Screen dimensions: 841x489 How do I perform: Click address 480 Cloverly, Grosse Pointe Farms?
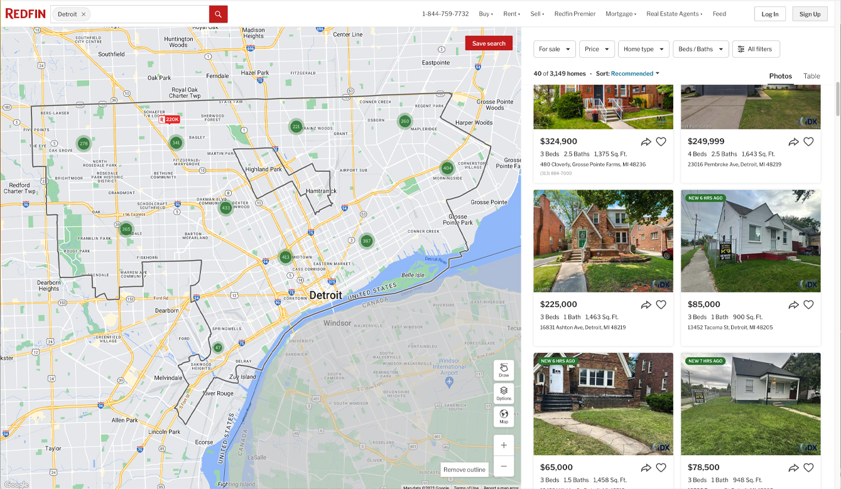coord(593,164)
